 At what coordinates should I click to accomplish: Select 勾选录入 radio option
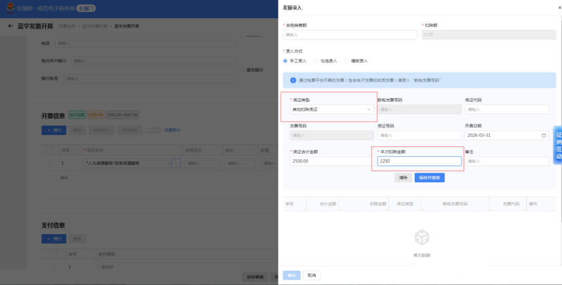click(x=316, y=61)
